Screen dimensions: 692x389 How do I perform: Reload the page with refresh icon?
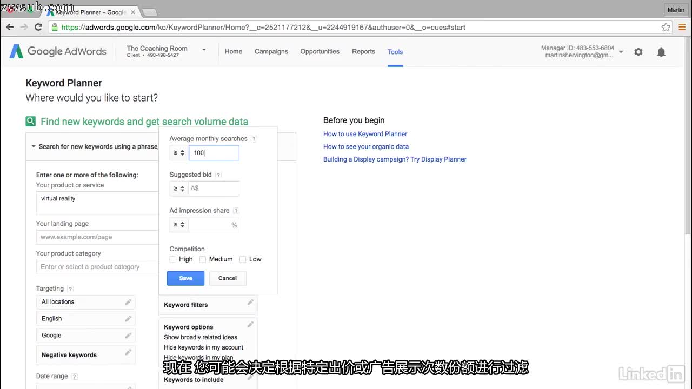38,27
